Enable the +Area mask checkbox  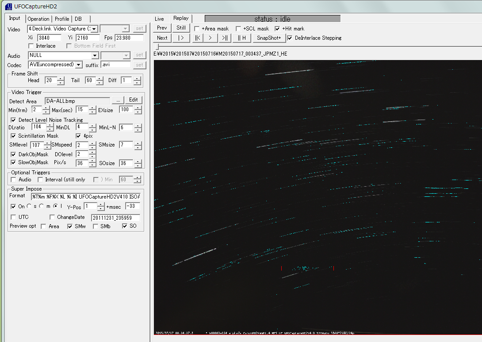coord(197,29)
